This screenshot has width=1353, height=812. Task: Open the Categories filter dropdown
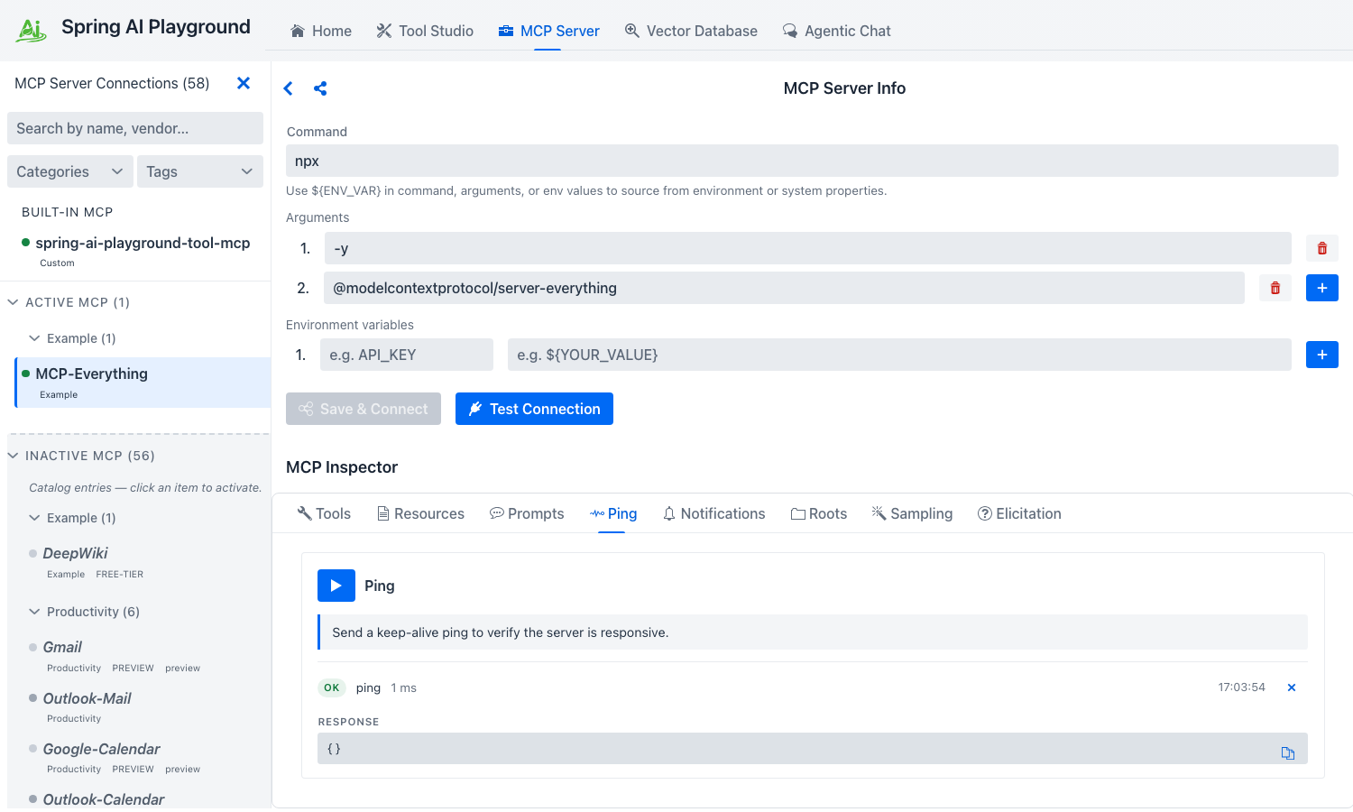tap(70, 171)
